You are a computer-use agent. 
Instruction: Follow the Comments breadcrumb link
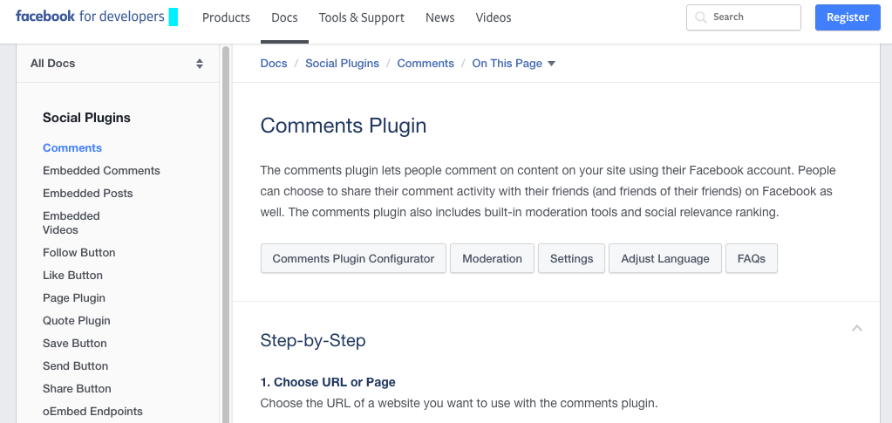coord(426,63)
